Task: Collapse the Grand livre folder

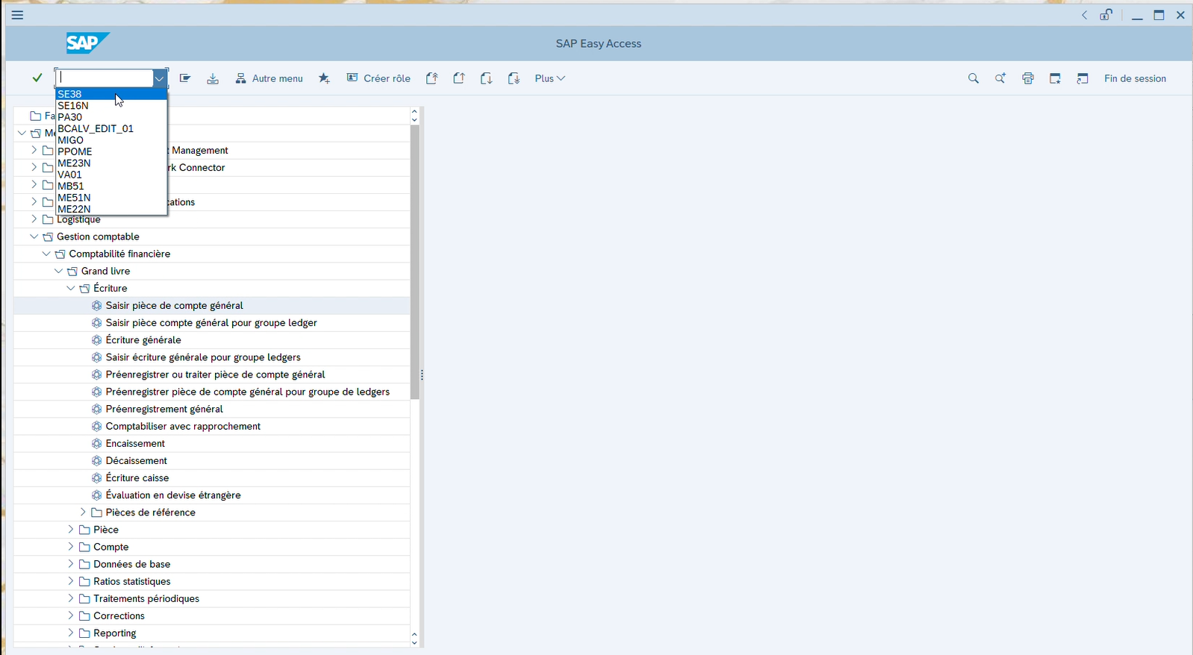Action: point(58,271)
